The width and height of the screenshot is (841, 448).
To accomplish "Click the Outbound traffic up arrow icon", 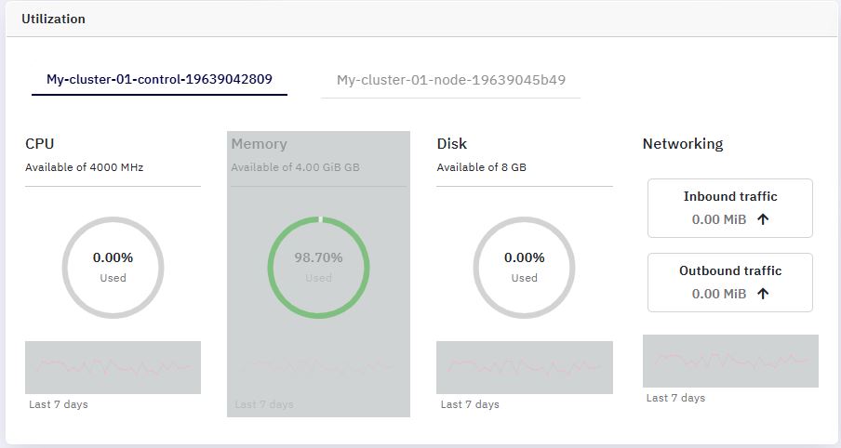I will 763,294.
